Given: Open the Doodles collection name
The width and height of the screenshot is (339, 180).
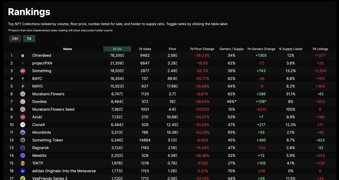Looking at the screenshot, I should tap(40, 102).
